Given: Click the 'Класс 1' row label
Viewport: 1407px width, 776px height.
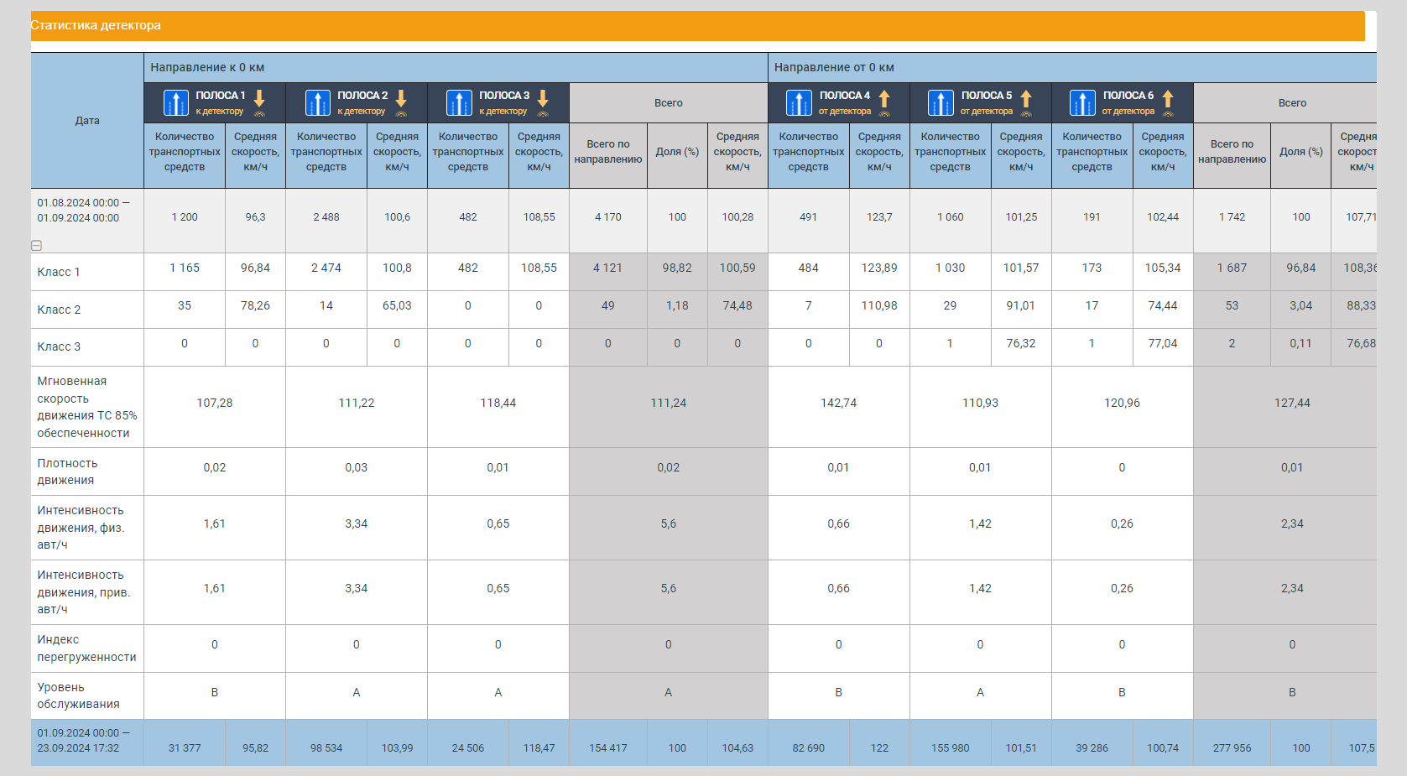Looking at the screenshot, I should 59,272.
